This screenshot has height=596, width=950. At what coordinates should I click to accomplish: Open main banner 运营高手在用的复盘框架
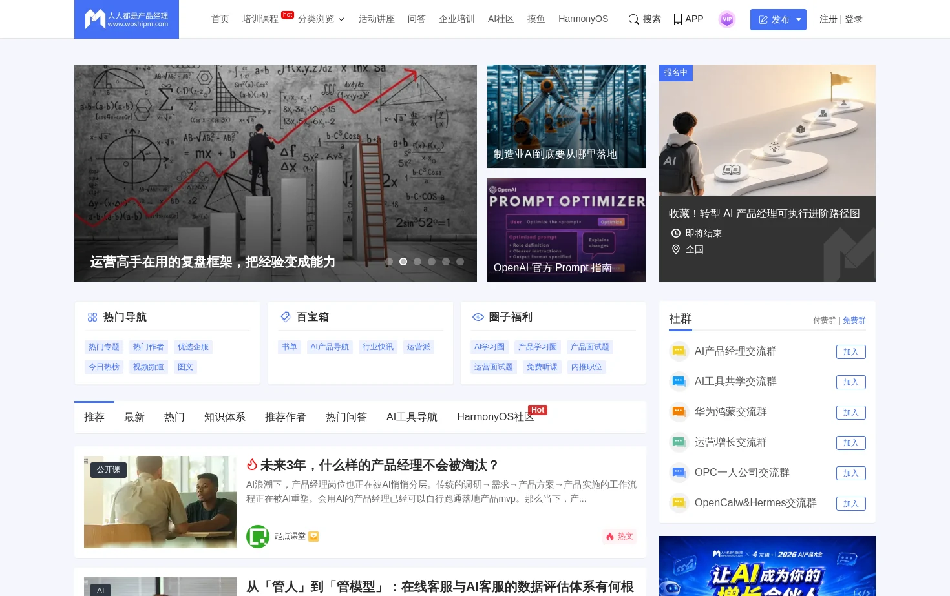tap(275, 173)
